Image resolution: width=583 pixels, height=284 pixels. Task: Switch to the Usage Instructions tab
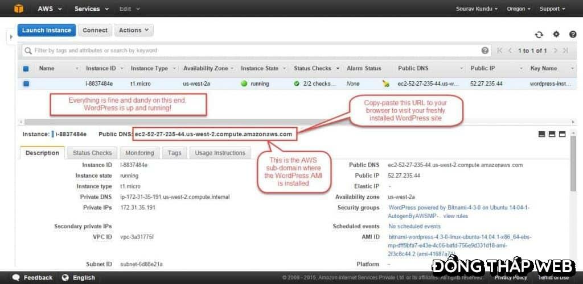(x=220, y=153)
